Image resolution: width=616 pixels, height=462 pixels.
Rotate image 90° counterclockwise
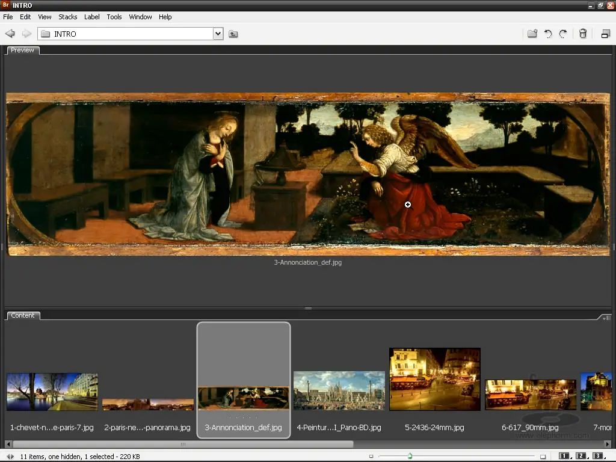pos(548,34)
